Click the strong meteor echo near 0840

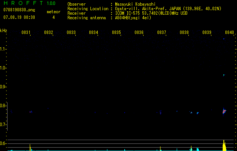coord(224,112)
